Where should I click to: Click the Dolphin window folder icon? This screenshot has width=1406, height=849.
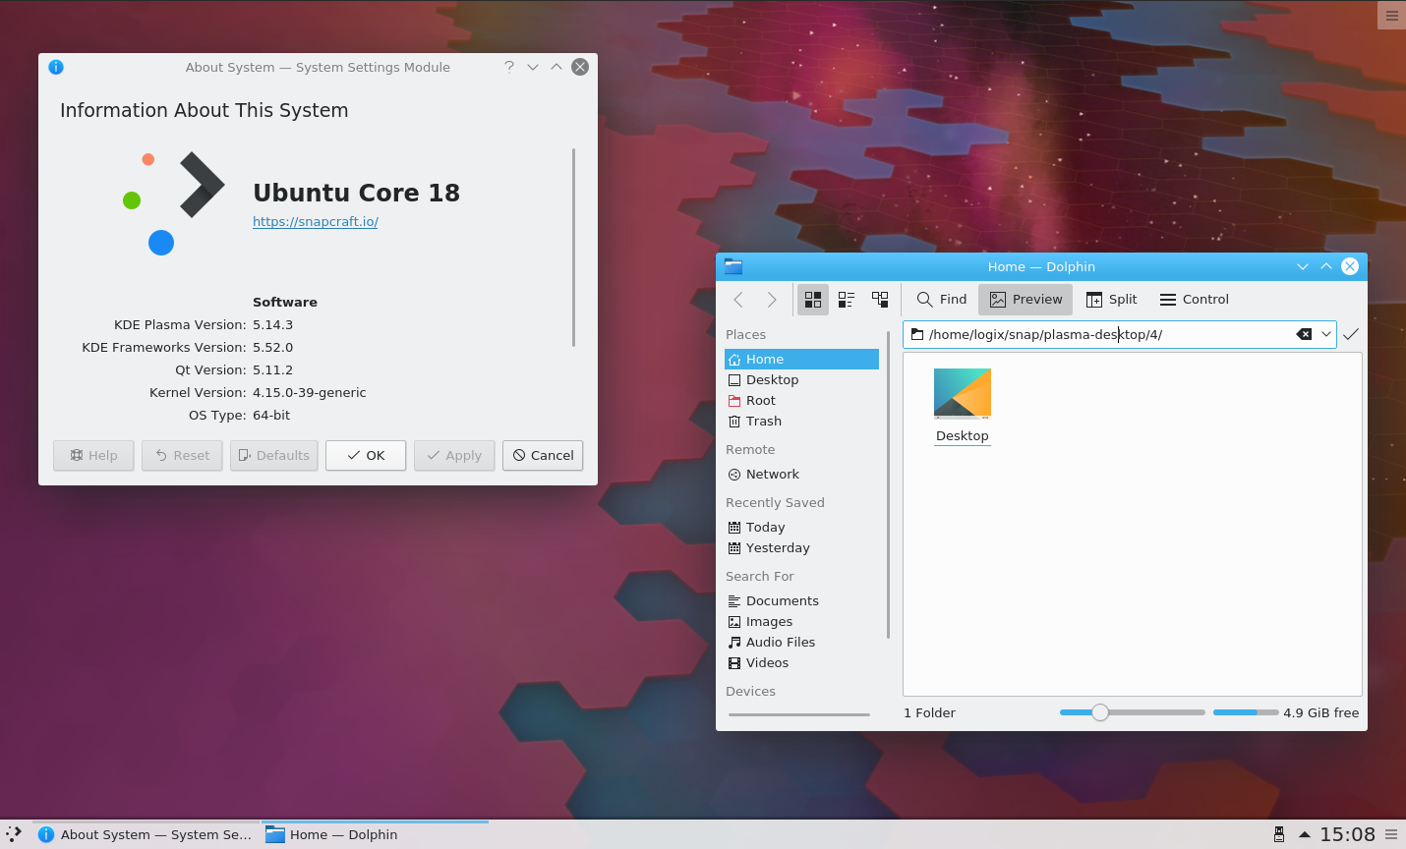733,266
